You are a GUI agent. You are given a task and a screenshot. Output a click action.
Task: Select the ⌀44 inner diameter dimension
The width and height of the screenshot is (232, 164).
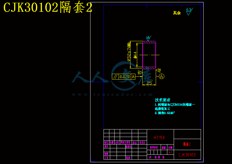coord(135,55)
